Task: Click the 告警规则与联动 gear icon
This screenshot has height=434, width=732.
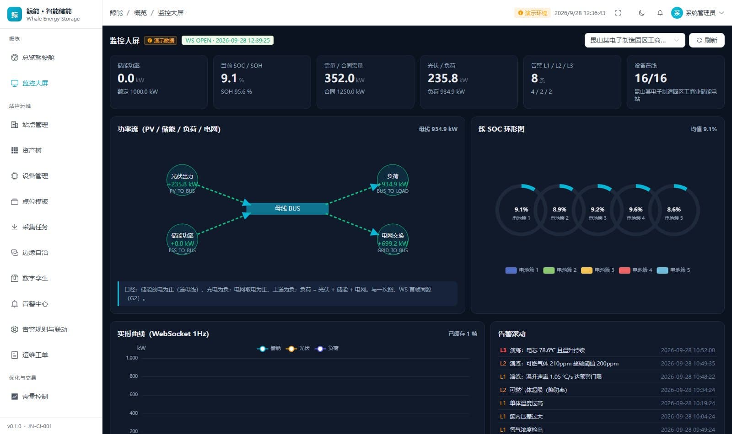Action: point(15,329)
